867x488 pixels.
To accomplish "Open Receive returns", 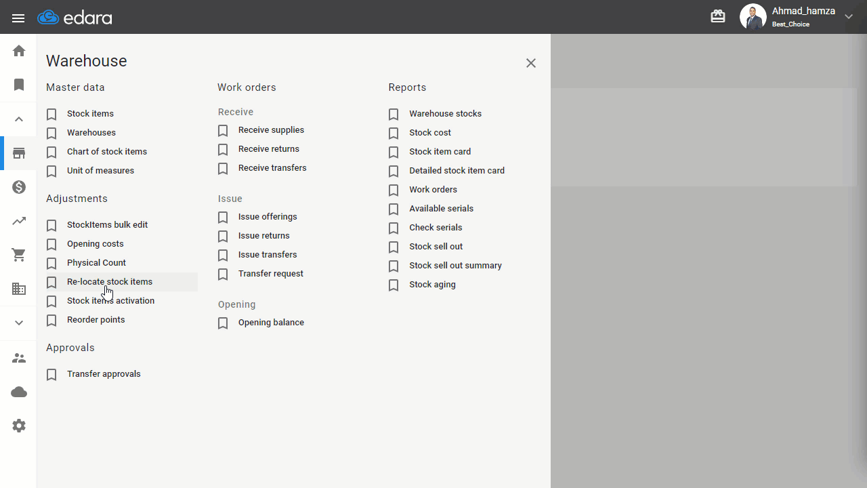I will point(269,149).
